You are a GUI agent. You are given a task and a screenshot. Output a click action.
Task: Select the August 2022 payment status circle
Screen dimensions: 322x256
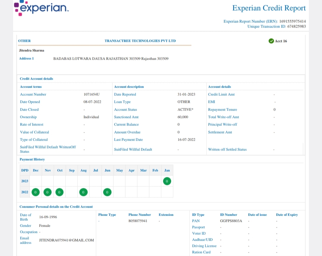point(83,192)
